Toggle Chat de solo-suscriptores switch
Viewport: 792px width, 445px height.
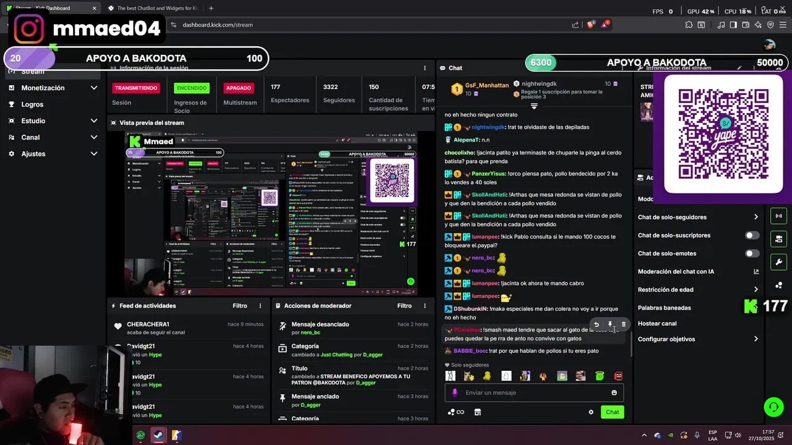pos(752,235)
